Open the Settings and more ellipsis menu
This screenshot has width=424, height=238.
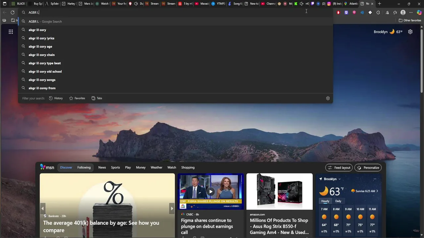tap(411, 13)
